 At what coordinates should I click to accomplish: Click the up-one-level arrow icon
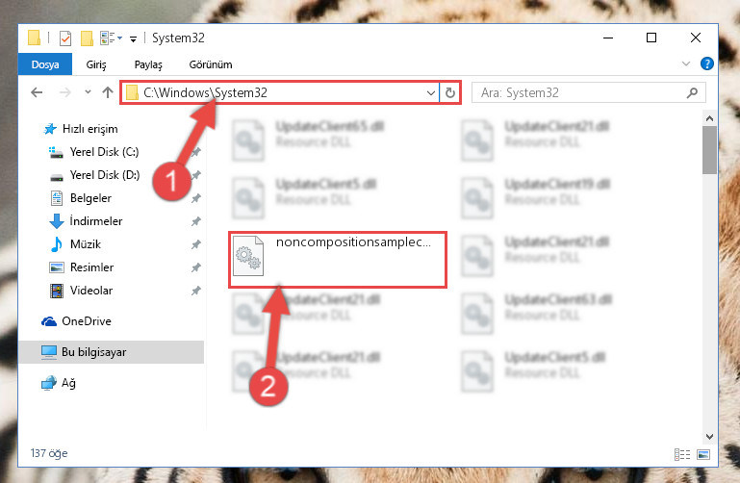(108, 92)
